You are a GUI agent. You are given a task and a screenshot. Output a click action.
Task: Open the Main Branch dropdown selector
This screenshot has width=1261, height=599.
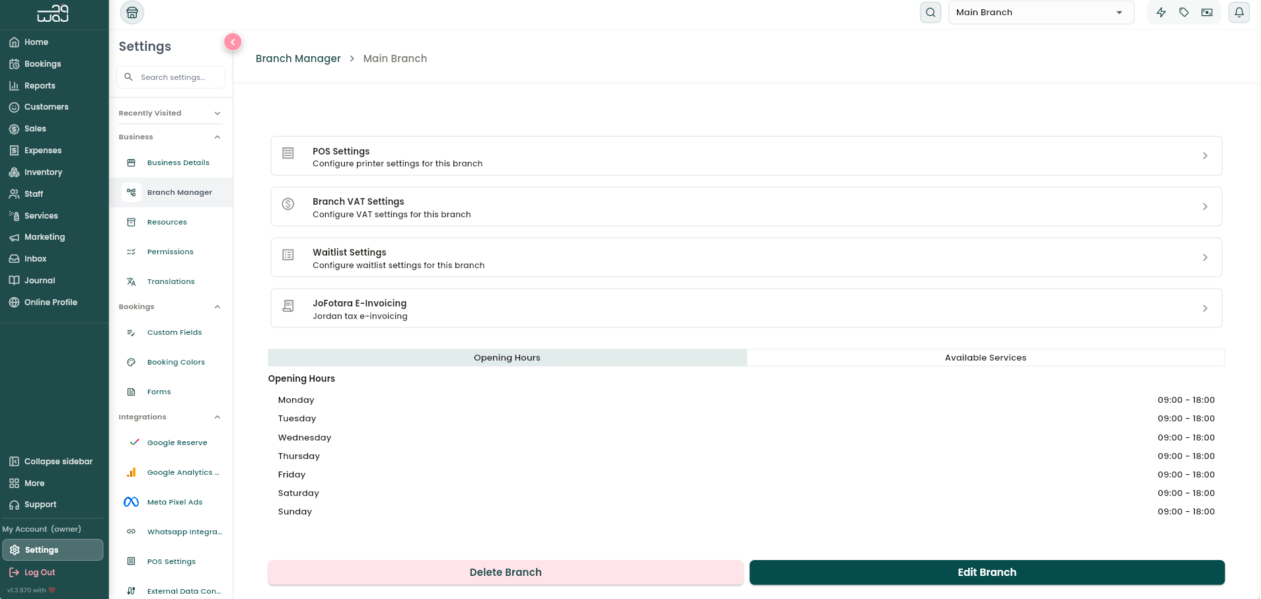click(x=1041, y=13)
